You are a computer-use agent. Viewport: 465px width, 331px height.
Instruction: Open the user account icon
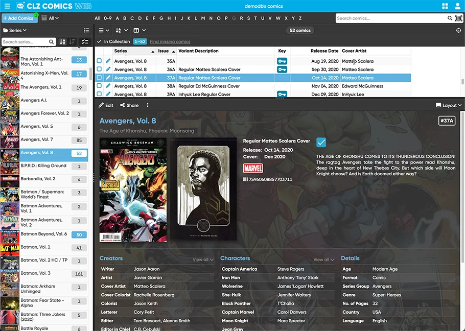tap(458, 6)
